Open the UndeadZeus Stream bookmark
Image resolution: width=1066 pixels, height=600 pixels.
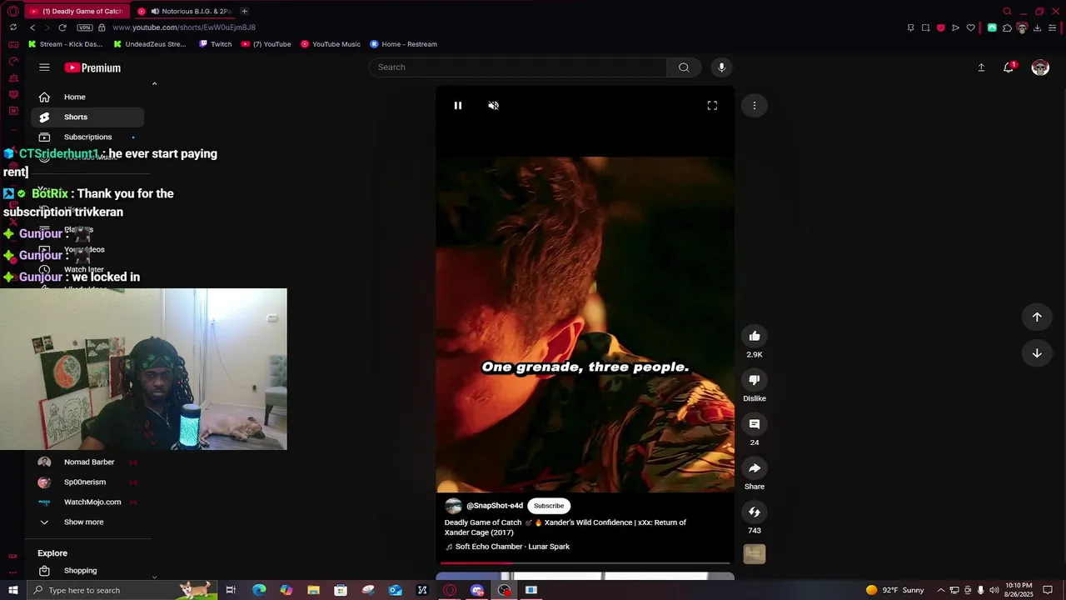[x=150, y=44]
